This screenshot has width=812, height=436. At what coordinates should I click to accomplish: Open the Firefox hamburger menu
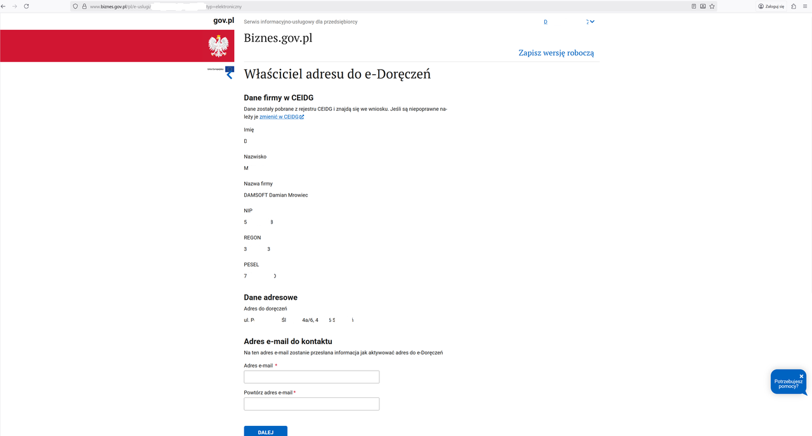pos(805,6)
